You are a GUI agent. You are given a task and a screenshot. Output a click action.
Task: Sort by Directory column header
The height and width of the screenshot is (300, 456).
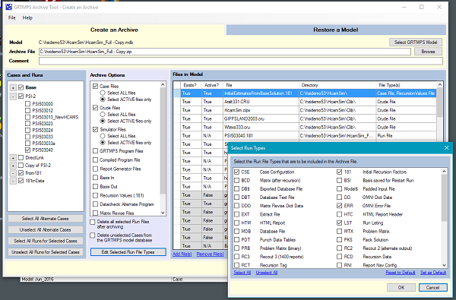pos(337,85)
